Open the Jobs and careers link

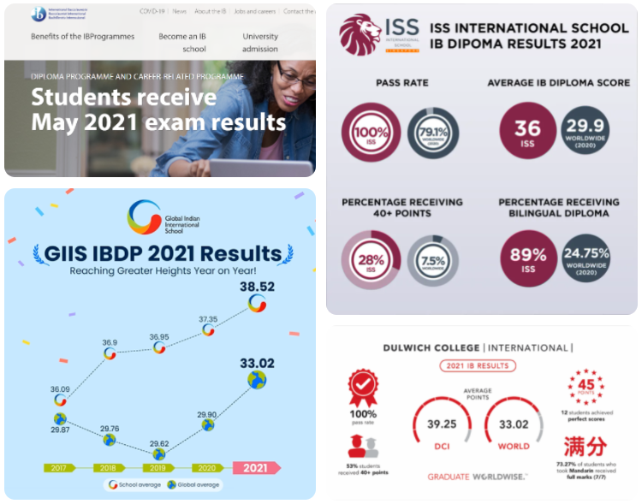(255, 11)
